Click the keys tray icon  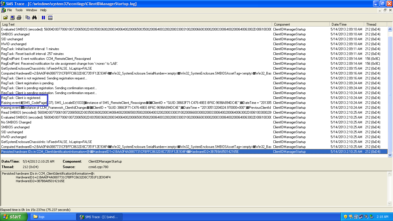[x=351, y=217]
